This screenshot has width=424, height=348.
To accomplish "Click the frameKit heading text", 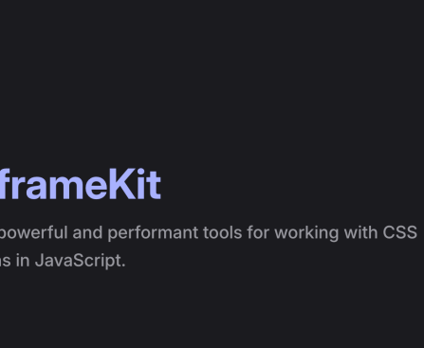I will tap(81, 184).
